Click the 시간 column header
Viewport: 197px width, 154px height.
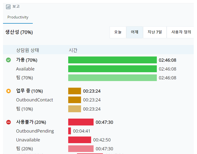point(73,50)
